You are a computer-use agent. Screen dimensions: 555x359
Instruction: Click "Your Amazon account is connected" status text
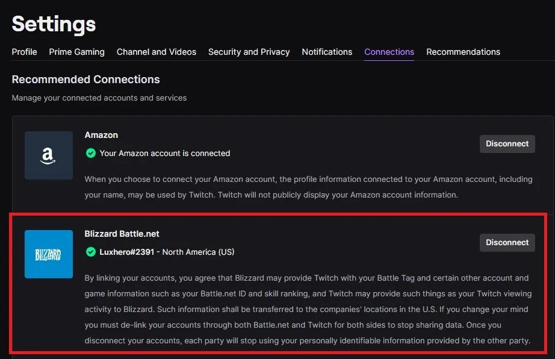click(x=165, y=154)
